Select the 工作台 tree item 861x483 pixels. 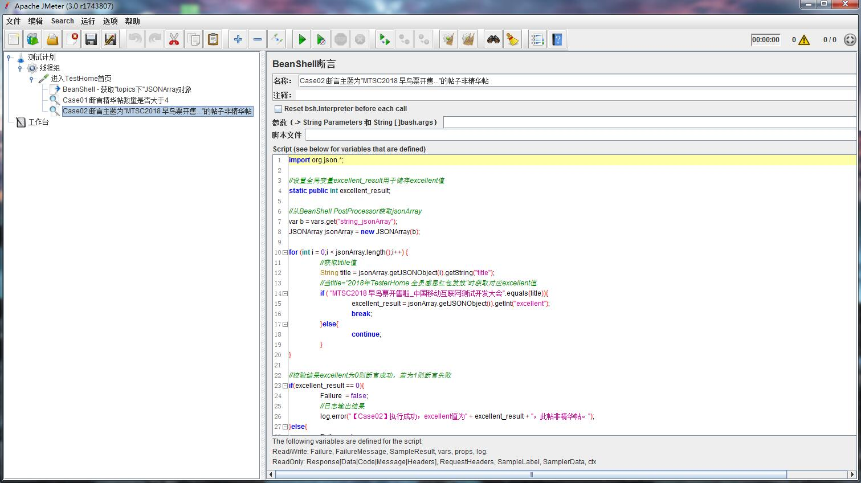point(38,122)
